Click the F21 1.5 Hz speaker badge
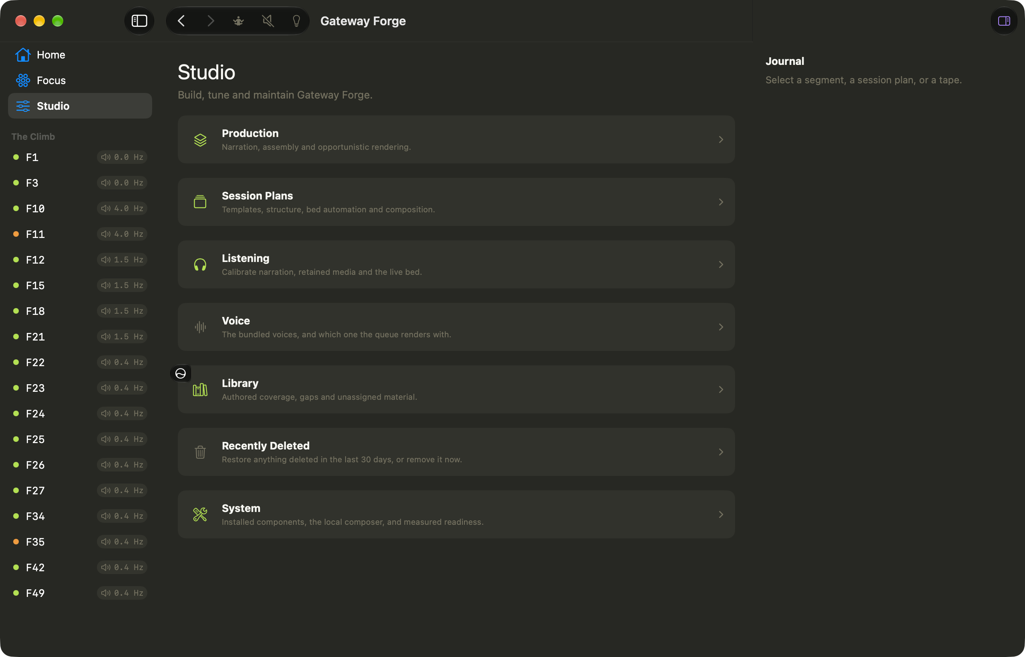This screenshot has height=657, width=1025. pos(122,337)
